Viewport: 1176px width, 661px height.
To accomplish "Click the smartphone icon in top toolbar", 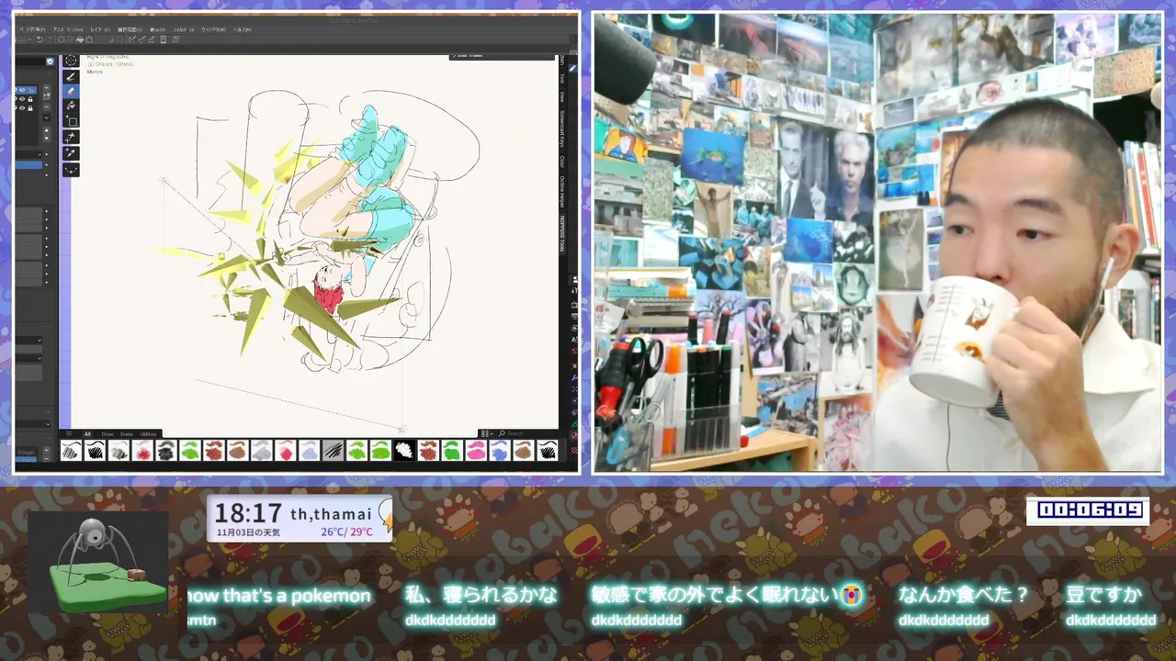I will pos(163,39).
